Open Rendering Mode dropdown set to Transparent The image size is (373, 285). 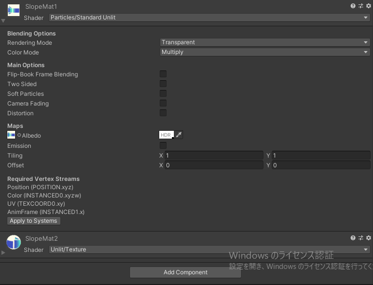pos(265,42)
